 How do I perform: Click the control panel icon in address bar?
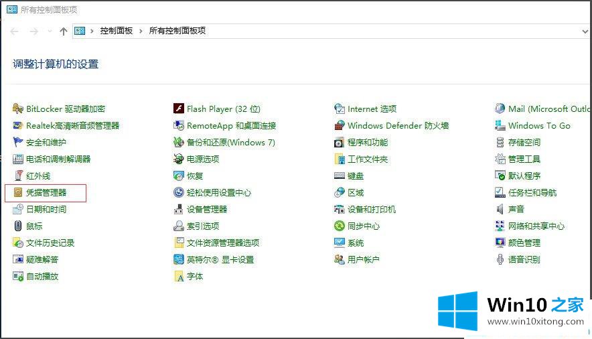click(80, 31)
